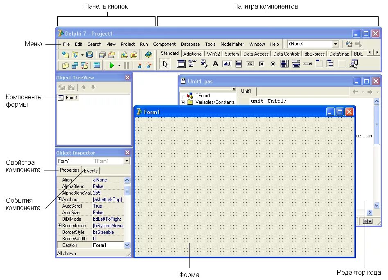Expand the Anchors property
This screenshot has height=280, width=388.
pyautogui.click(x=59, y=199)
